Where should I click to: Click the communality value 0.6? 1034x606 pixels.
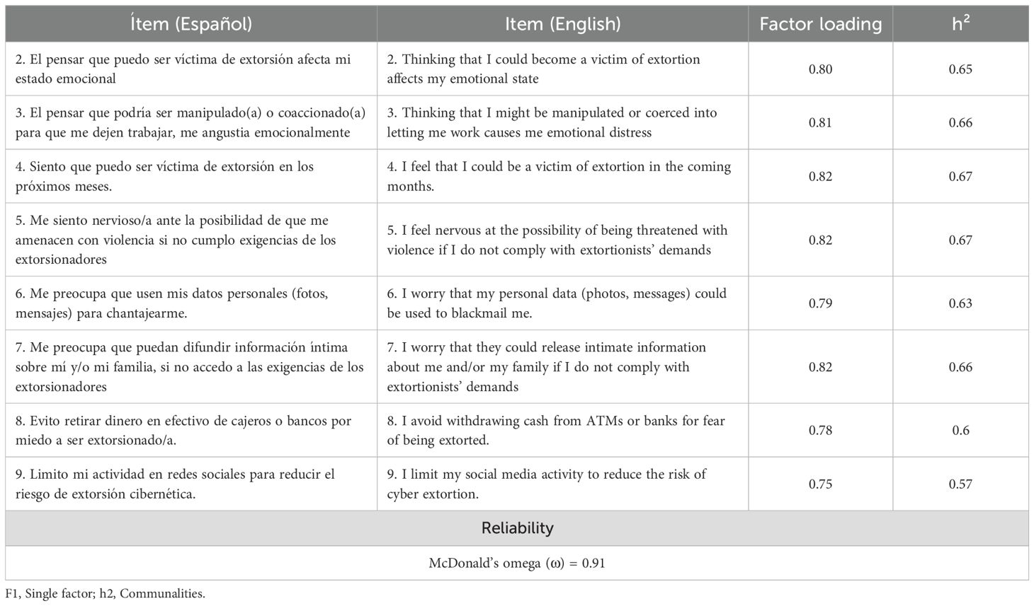point(960,431)
